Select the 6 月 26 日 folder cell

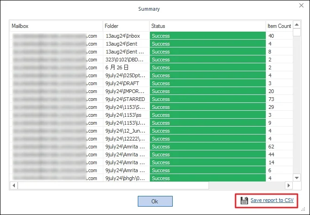pos(126,67)
